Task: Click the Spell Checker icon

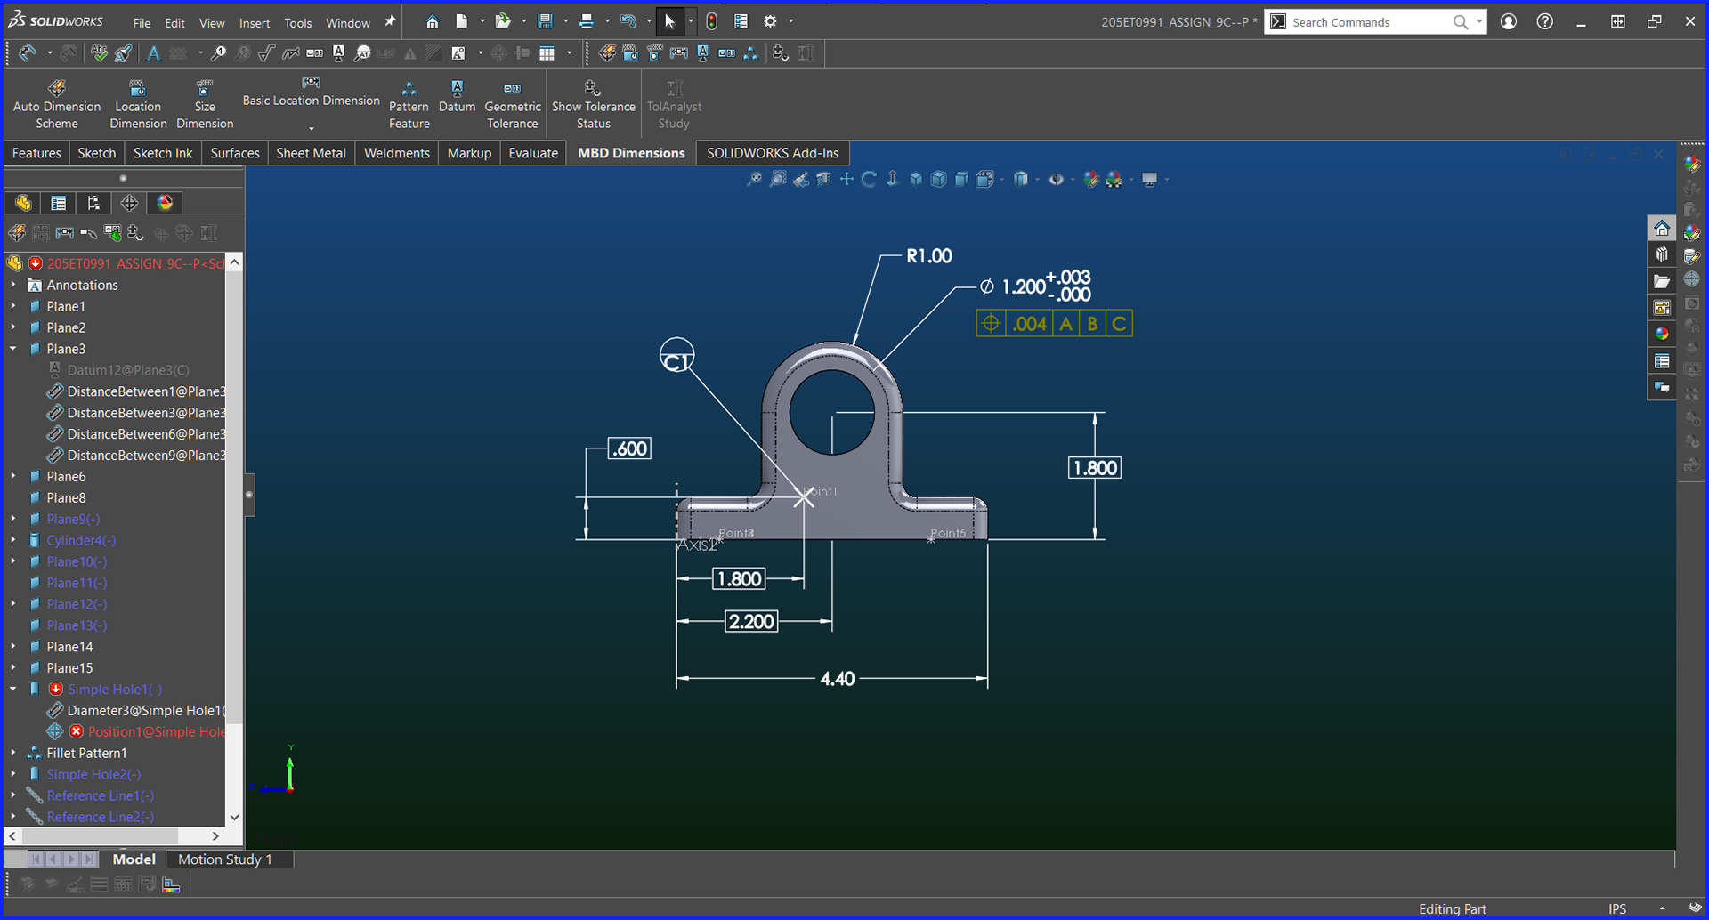Action: [99, 53]
